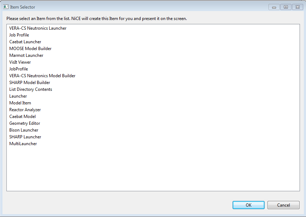Select the JobProfile list item

pyautogui.click(x=19, y=69)
